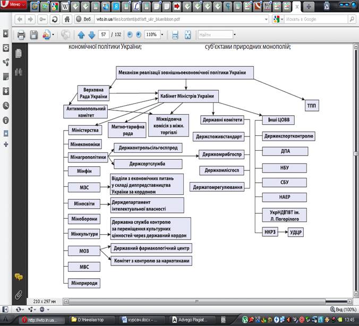
Task: Reload the page in browser
Action: (54, 19)
